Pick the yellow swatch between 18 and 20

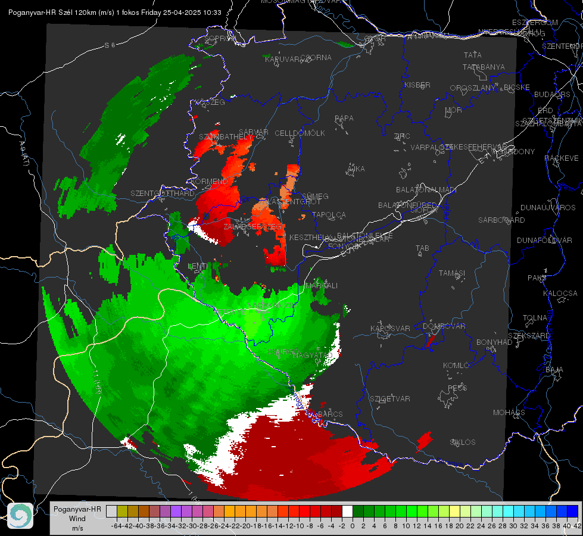tap(455, 511)
